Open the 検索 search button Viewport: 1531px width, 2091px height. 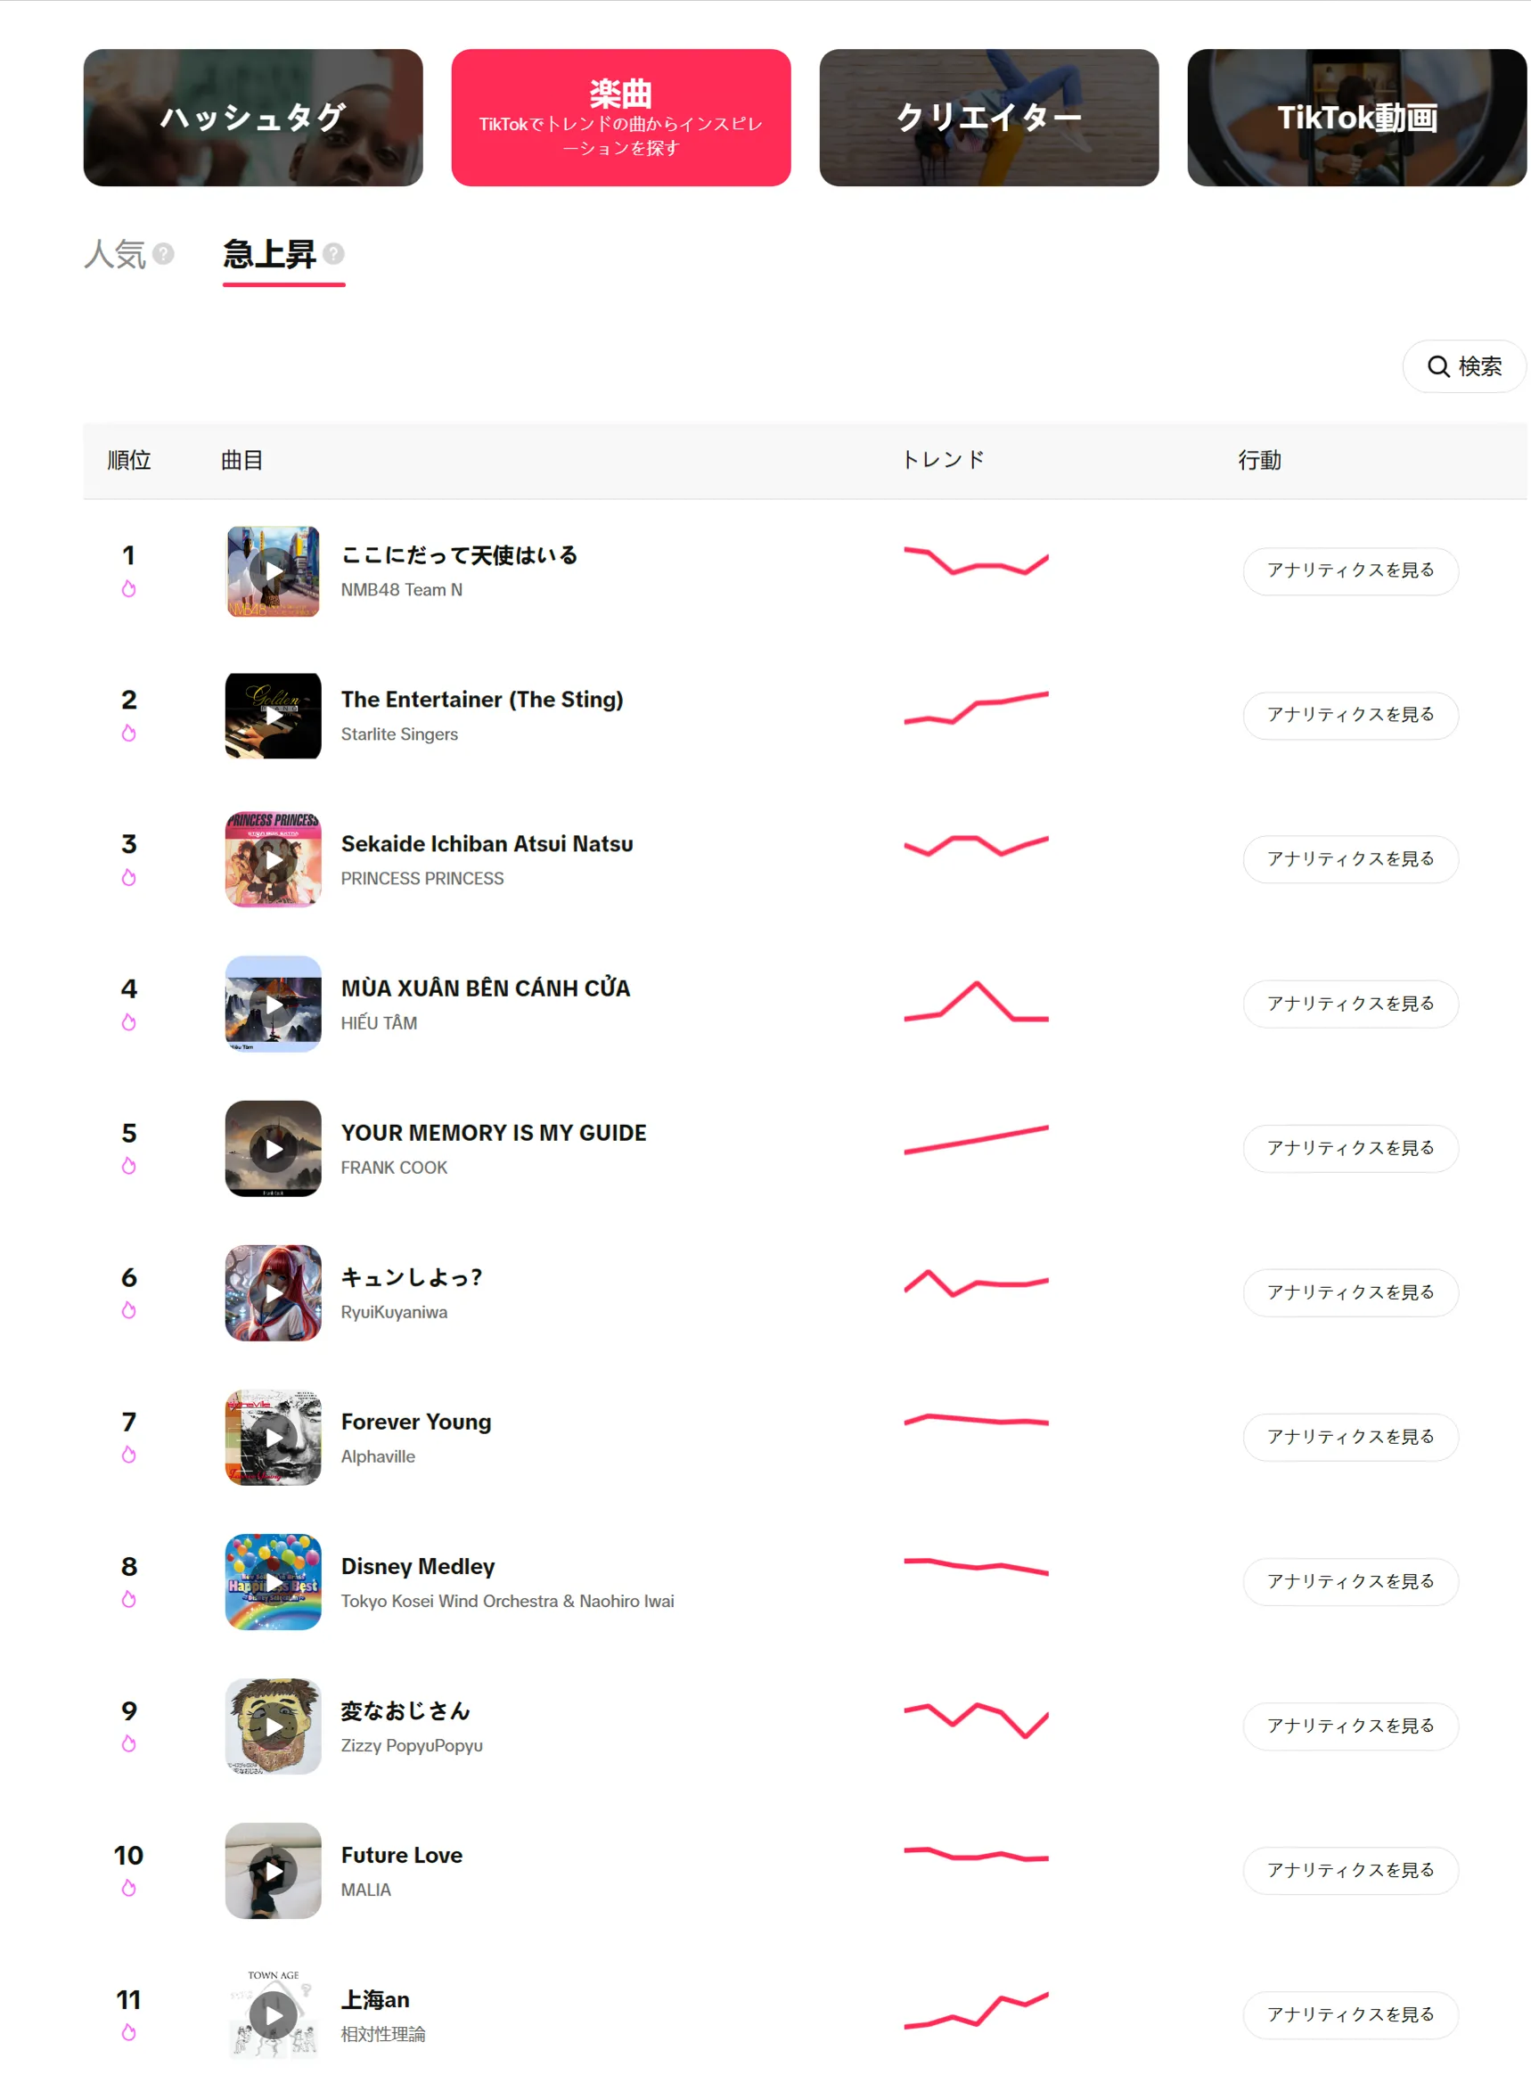[x=1464, y=367]
